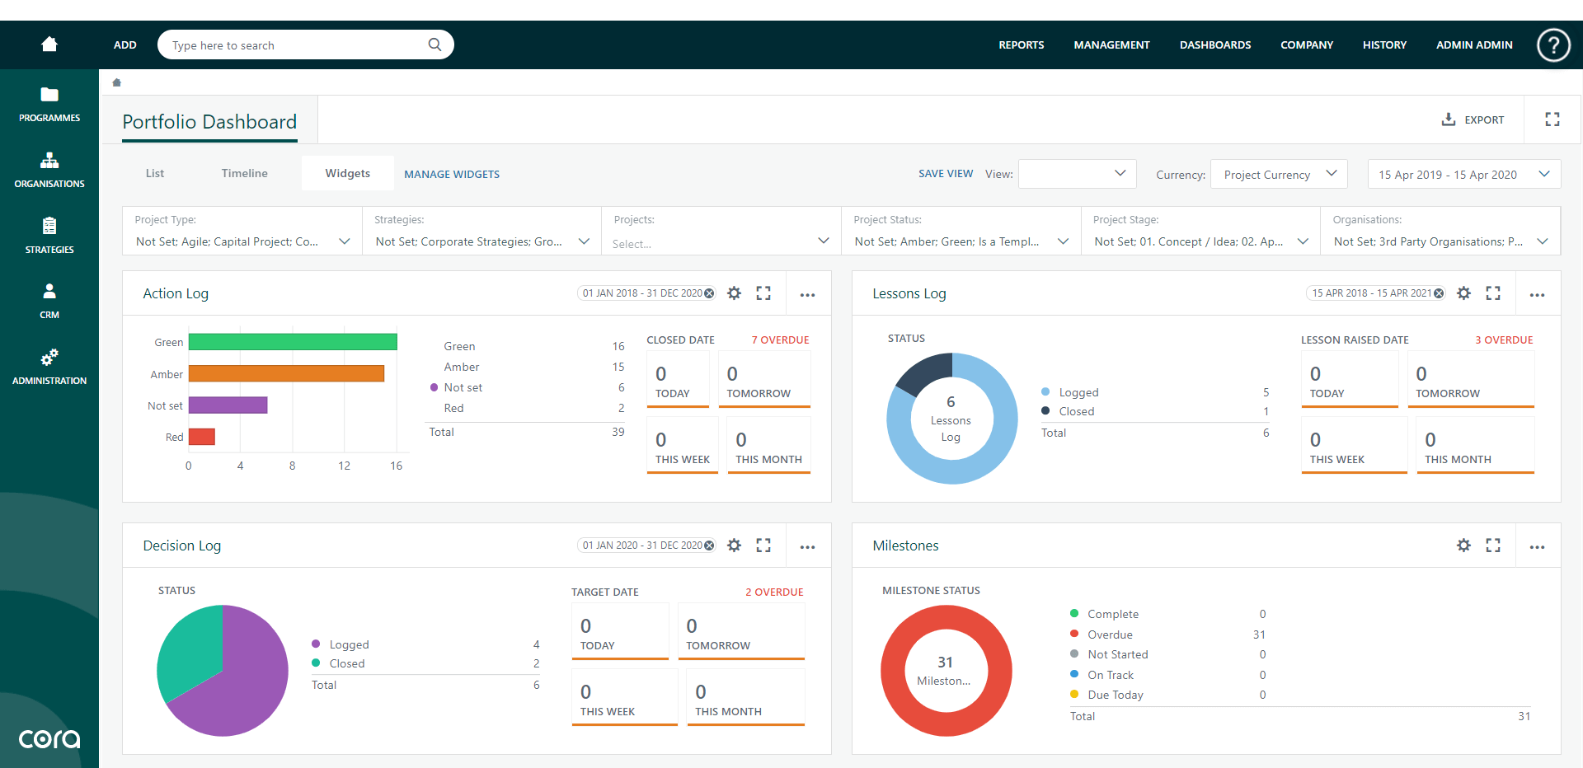Screen dimensions: 1583x768
Task: Open Reports menu
Action: [1022, 45]
